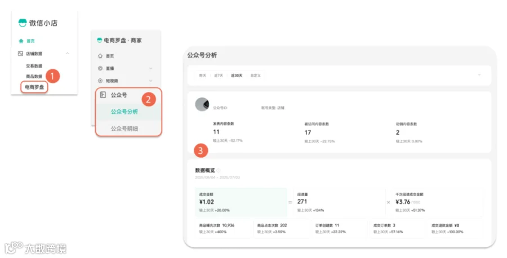The width and height of the screenshot is (507, 258).
Task: Expand the date filter panel chevron
Action: pos(479,75)
